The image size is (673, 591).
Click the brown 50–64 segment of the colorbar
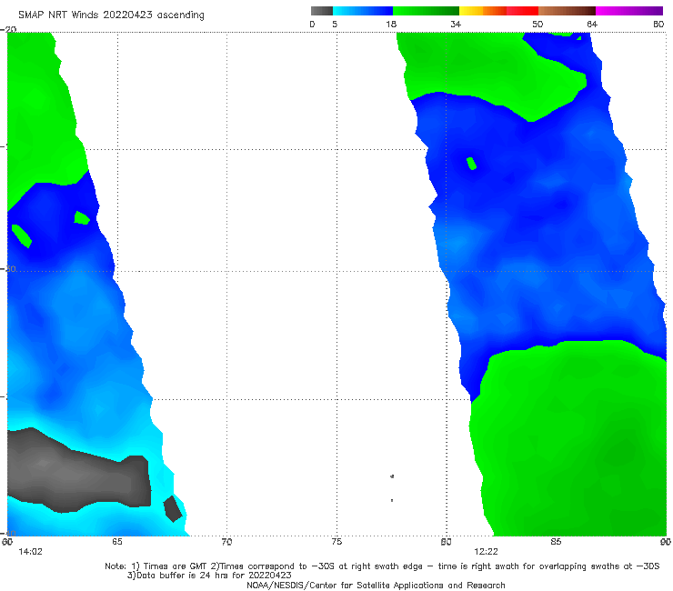pyautogui.click(x=567, y=11)
